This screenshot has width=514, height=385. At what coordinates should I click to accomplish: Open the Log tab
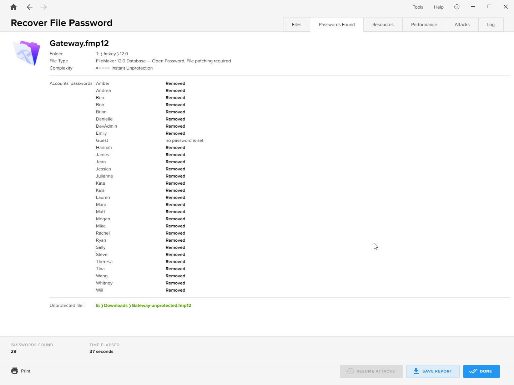click(x=491, y=25)
